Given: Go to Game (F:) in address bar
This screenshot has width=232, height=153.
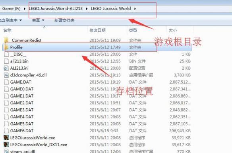Looking at the screenshot, I should (x=12, y=8).
